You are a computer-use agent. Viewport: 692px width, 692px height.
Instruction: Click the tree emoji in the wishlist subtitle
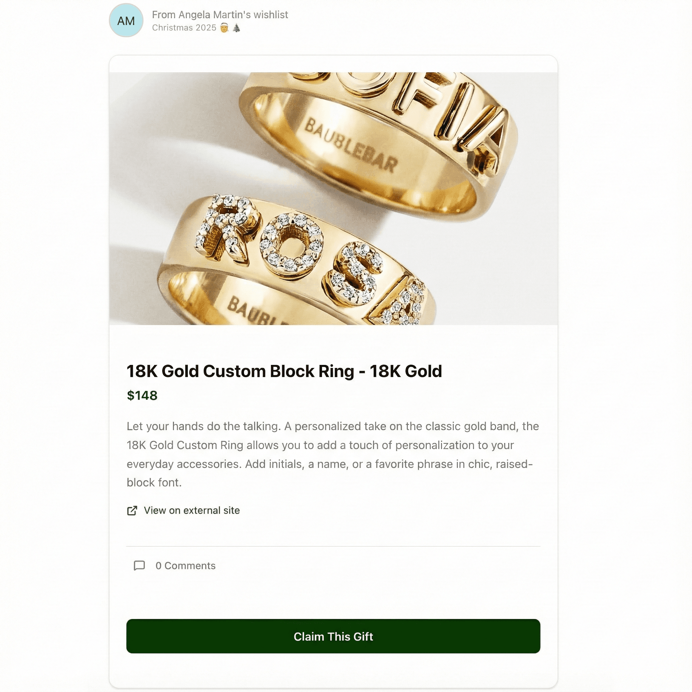[237, 27]
